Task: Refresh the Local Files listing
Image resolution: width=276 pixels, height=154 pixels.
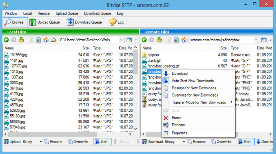Action: (x=38, y=40)
